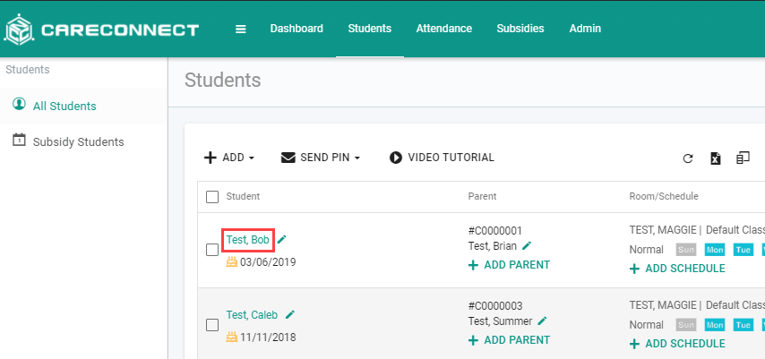Check the checkbox for Test, Bob
Viewport: 765px width, 359px height.
point(212,251)
